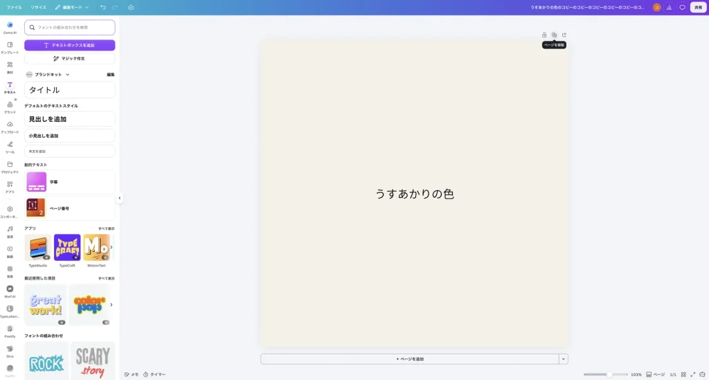
Task: Select the テキスト (text) sidebar tab
Action: (10, 87)
